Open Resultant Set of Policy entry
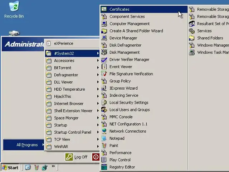The height and width of the screenshot is (172, 229). tap(209, 24)
